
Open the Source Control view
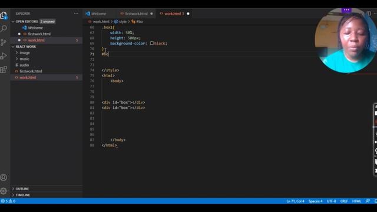(4, 42)
